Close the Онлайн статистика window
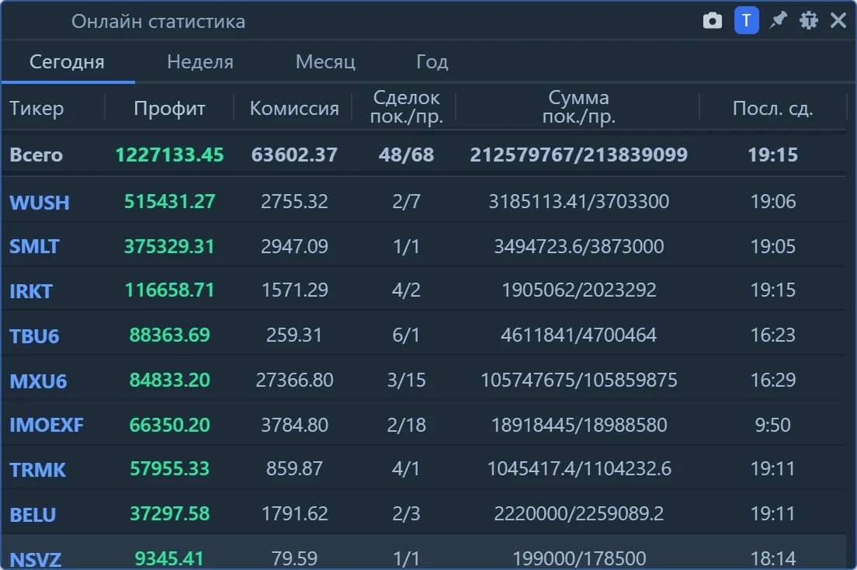This screenshot has width=857, height=570. click(838, 21)
